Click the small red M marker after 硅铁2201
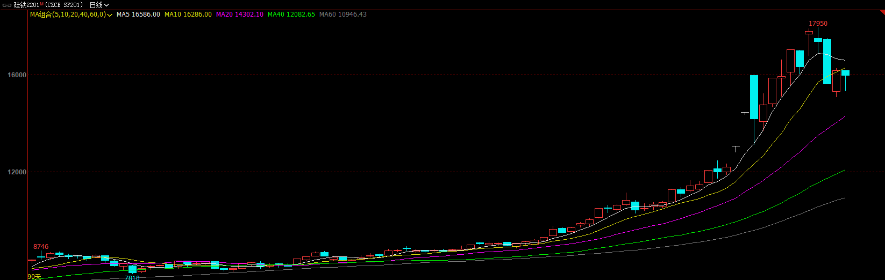Viewport: 885px width, 280px height. point(41,4)
